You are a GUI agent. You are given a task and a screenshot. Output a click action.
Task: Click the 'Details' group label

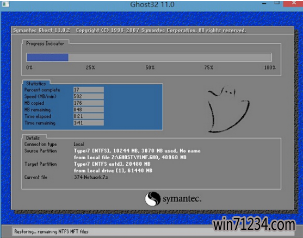tap(33, 138)
